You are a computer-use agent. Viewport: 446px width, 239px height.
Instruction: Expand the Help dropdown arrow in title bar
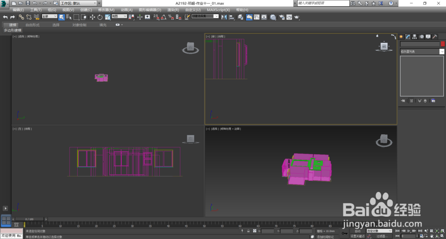coord(396,4)
